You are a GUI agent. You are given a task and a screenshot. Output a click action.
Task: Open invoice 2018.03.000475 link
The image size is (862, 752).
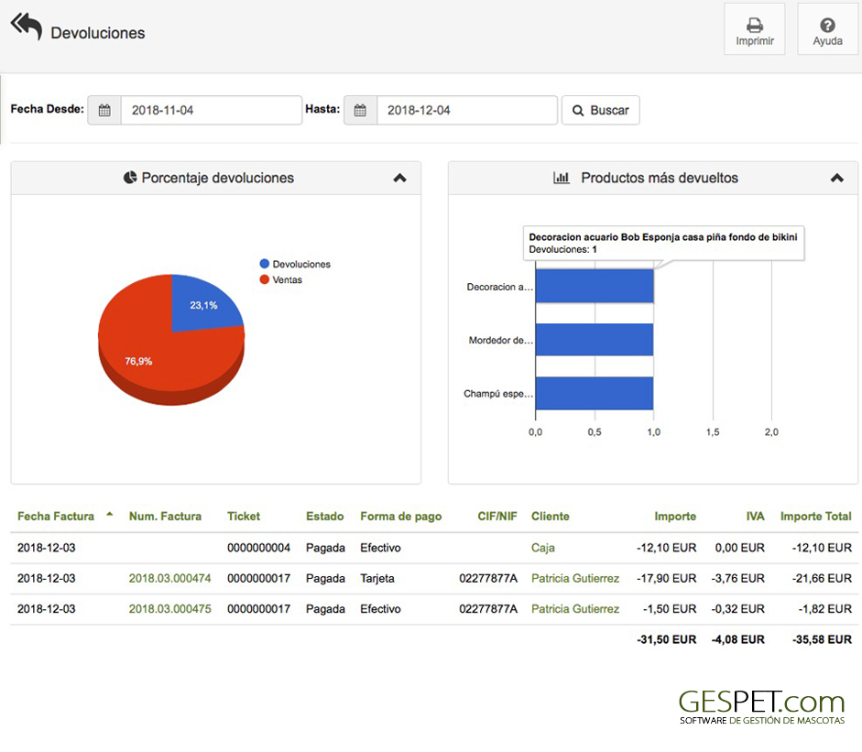[169, 609]
